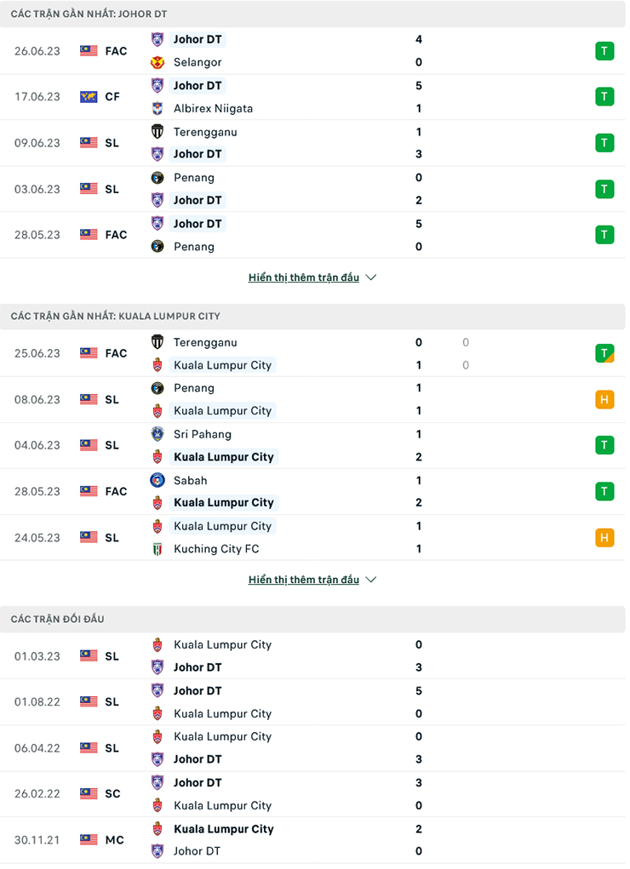
Task: Click the yellow H badge for Penang draw
Action: pyautogui.click(x=604, y=398)
